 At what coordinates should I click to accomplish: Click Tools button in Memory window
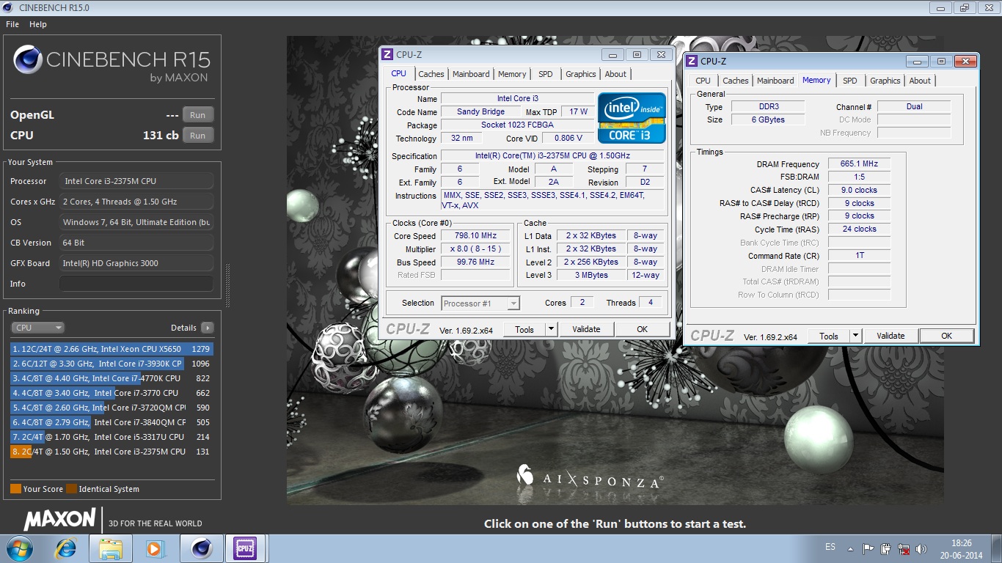pyautogui.click(x=829, y=336)
